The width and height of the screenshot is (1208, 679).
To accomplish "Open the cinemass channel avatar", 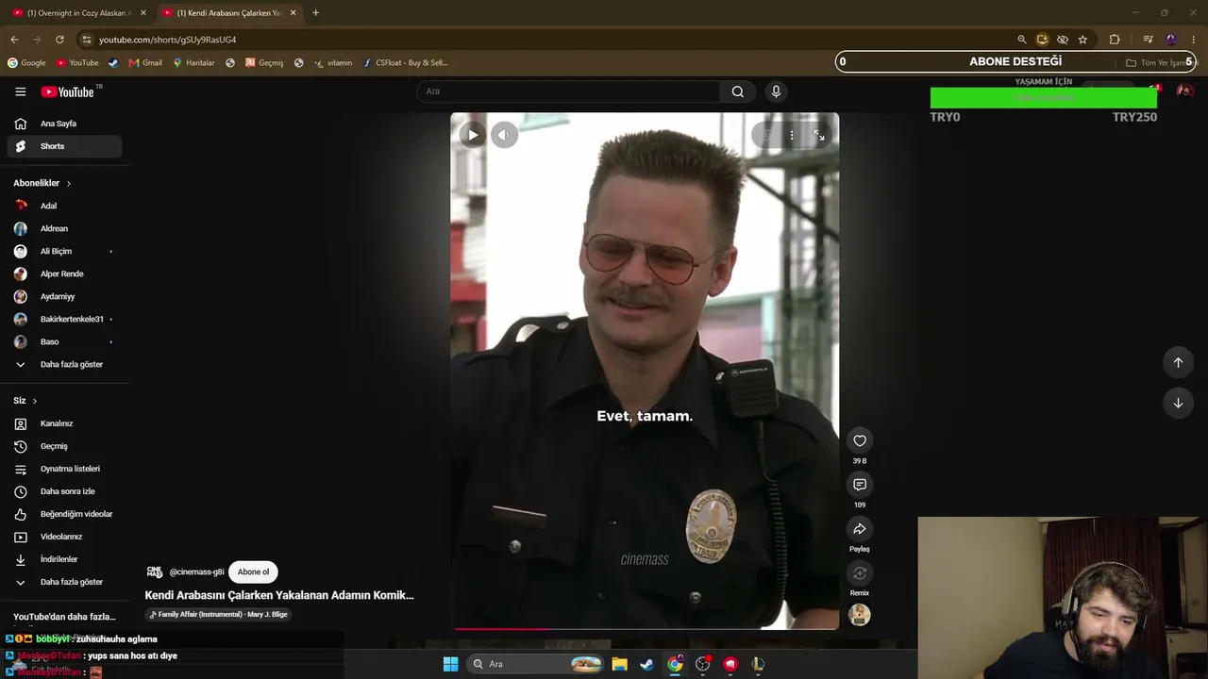I will [155, 571].
